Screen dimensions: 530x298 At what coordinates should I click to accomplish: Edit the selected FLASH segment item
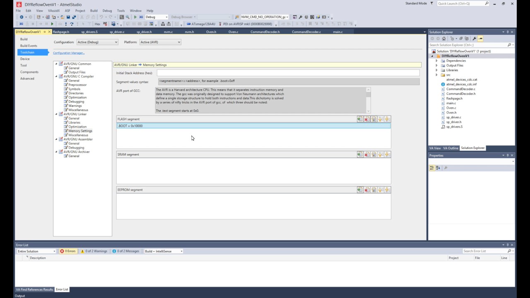point(373,119)
